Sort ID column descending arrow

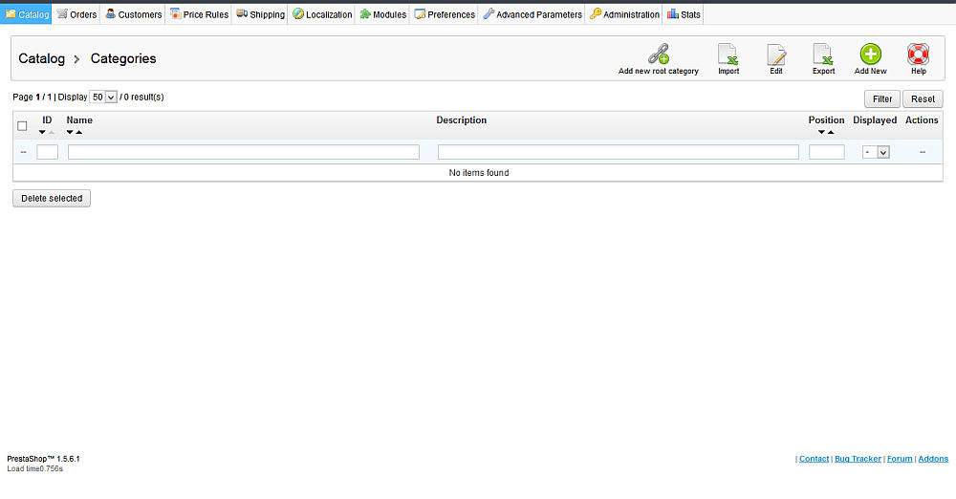coord(42,132)
